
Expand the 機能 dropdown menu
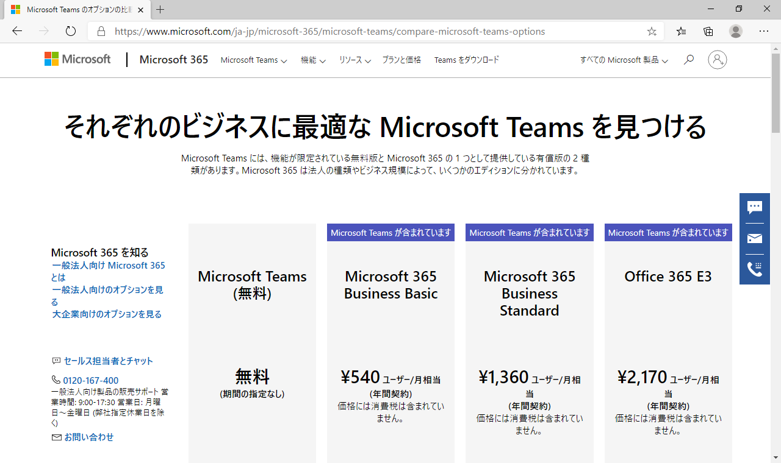[313, 60]
